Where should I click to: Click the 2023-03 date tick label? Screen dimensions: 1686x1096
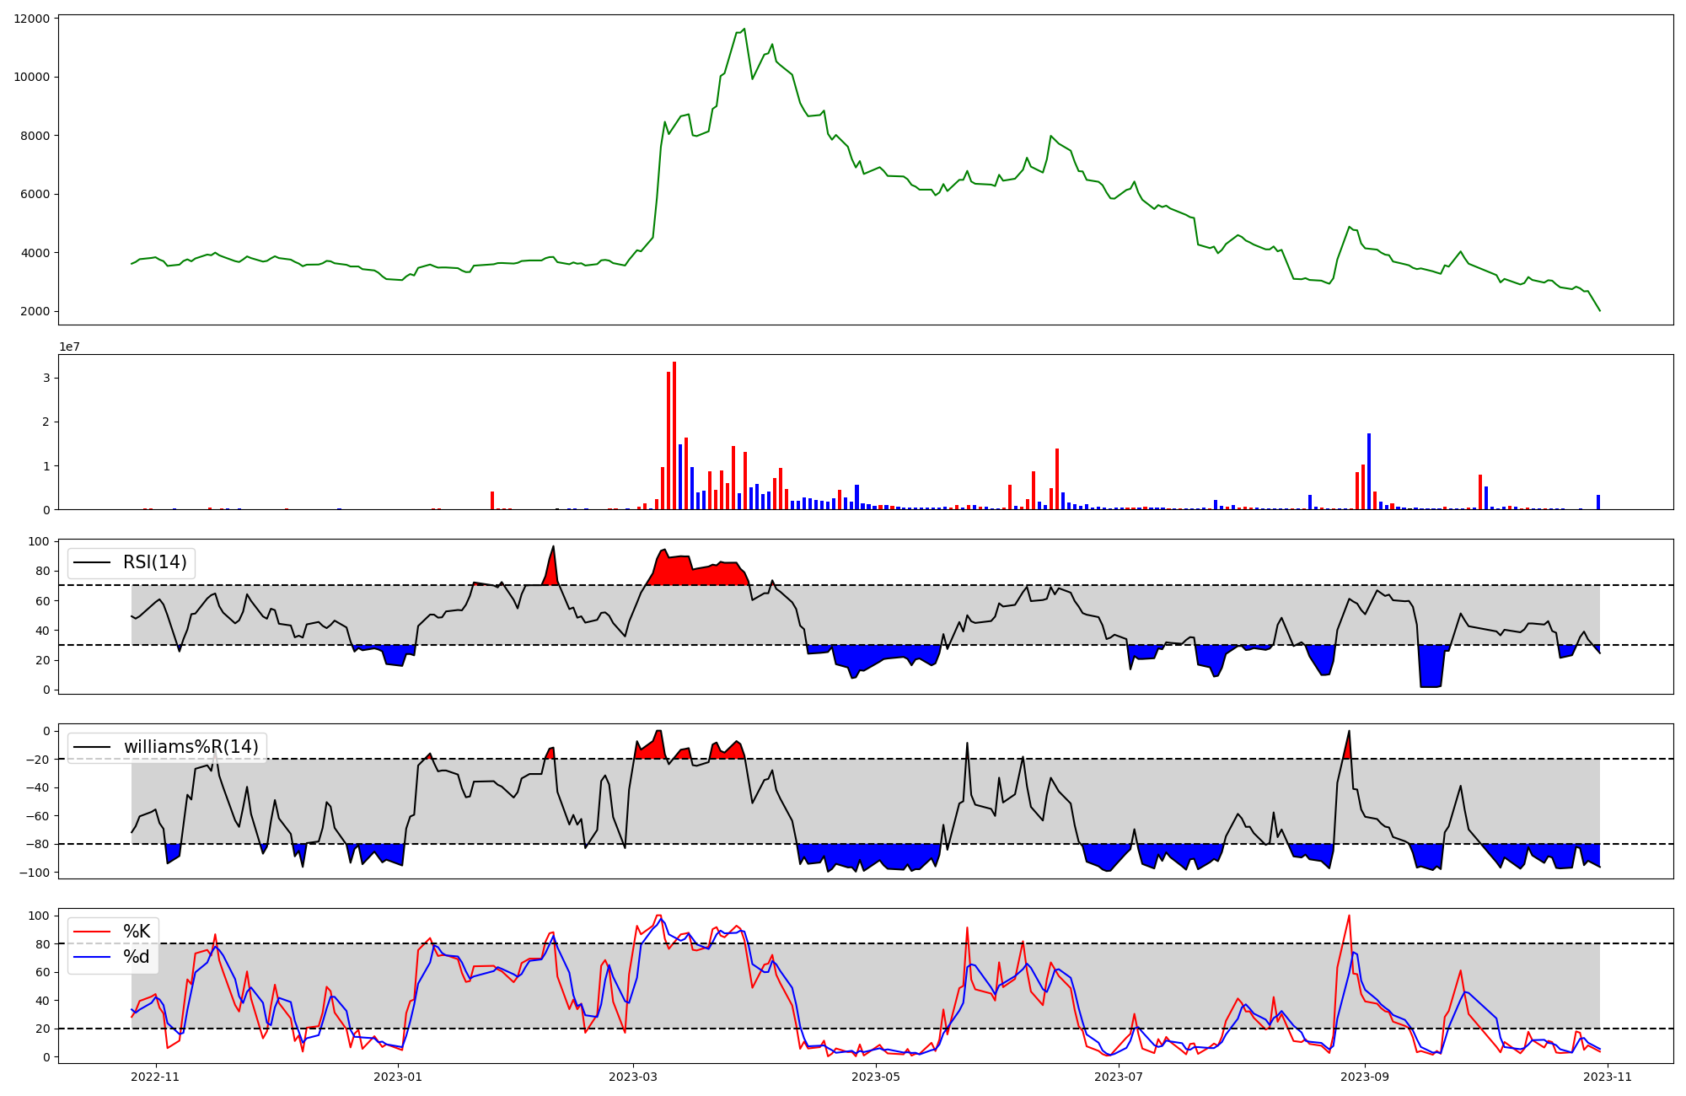click(x=632, y=1076)
